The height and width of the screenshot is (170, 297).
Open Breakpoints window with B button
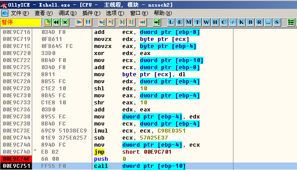coord(250,22)
